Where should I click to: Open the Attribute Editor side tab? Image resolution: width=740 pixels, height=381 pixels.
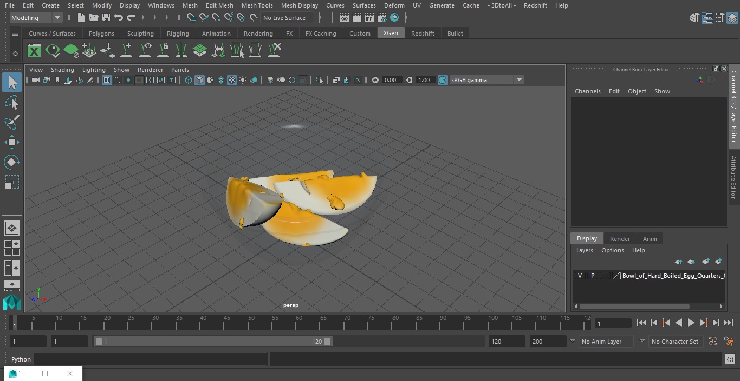[733, 177]
